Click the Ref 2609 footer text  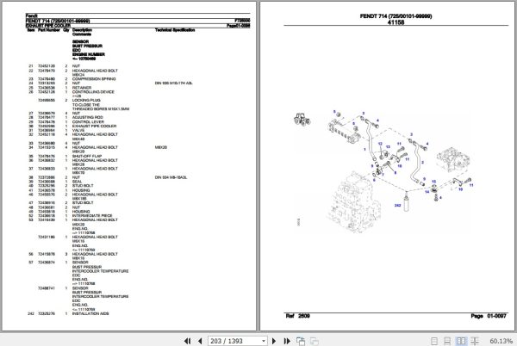coord(297,316)
